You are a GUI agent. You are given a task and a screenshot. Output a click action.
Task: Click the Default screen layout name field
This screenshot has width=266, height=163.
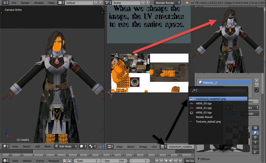[79, 3]
